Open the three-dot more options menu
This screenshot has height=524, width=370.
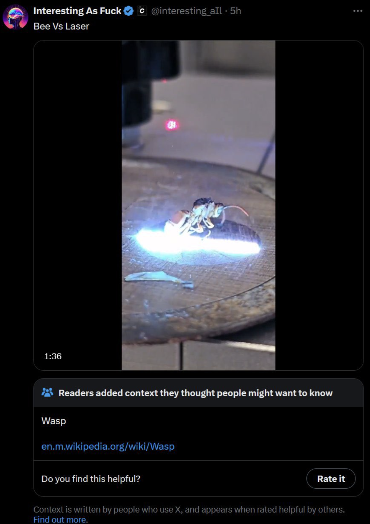(x=358, y=11)
